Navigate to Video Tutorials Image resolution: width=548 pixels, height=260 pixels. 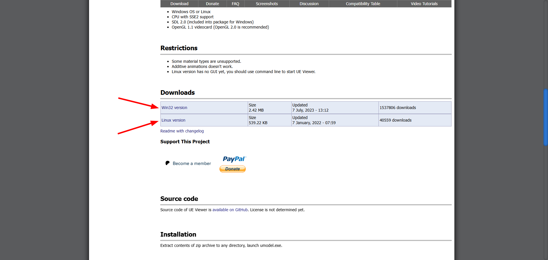(424, 4)
